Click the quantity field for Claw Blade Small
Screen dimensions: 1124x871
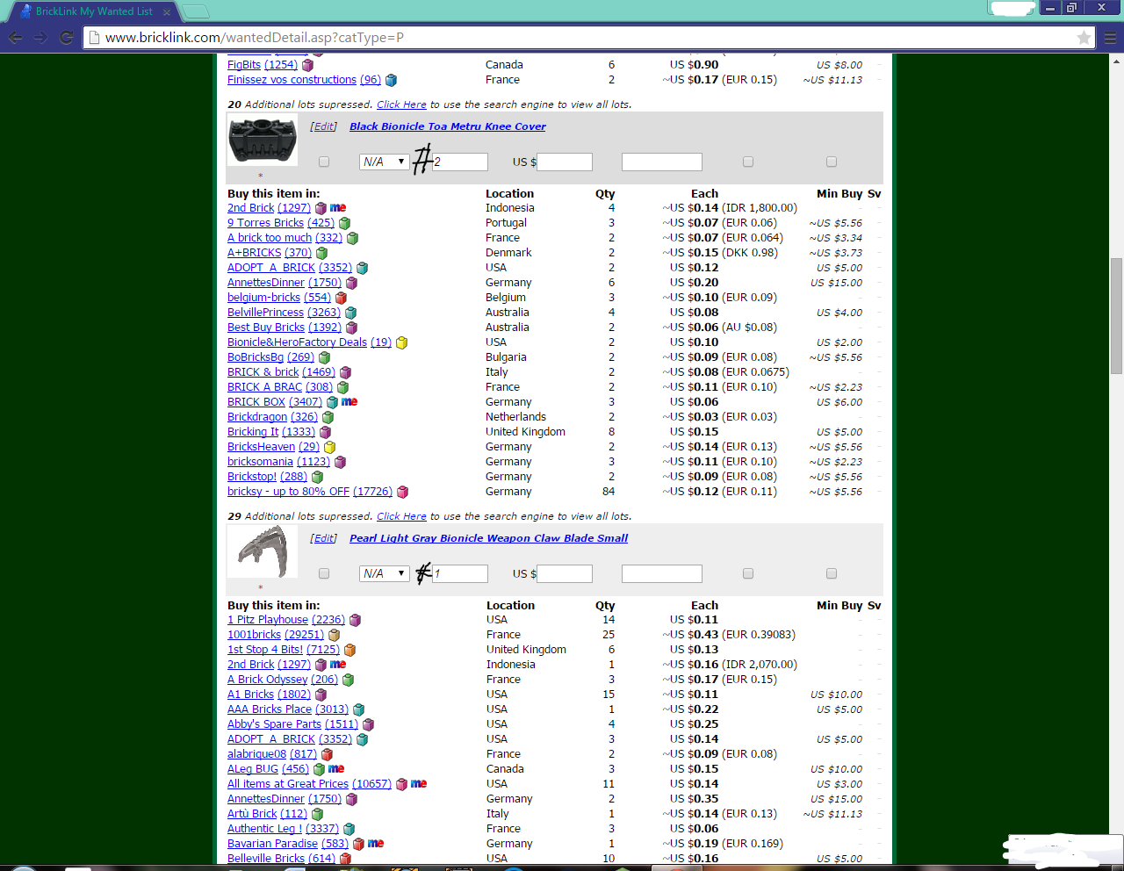pyautogui.click(x=459, y=573)
